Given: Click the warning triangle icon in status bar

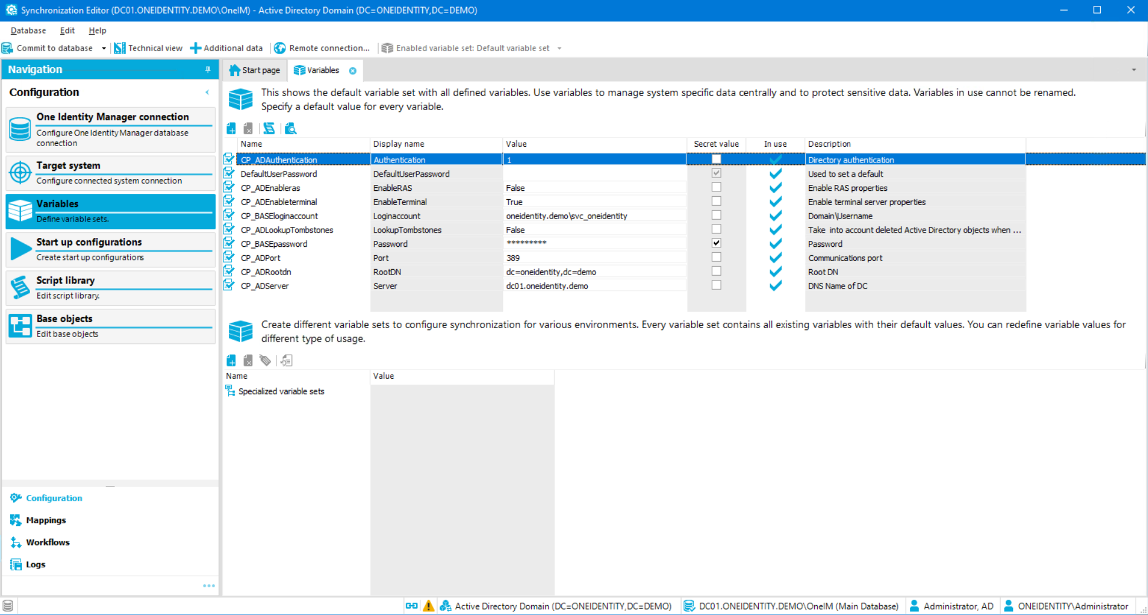Looking at the screenshot, I should point(429,606).
